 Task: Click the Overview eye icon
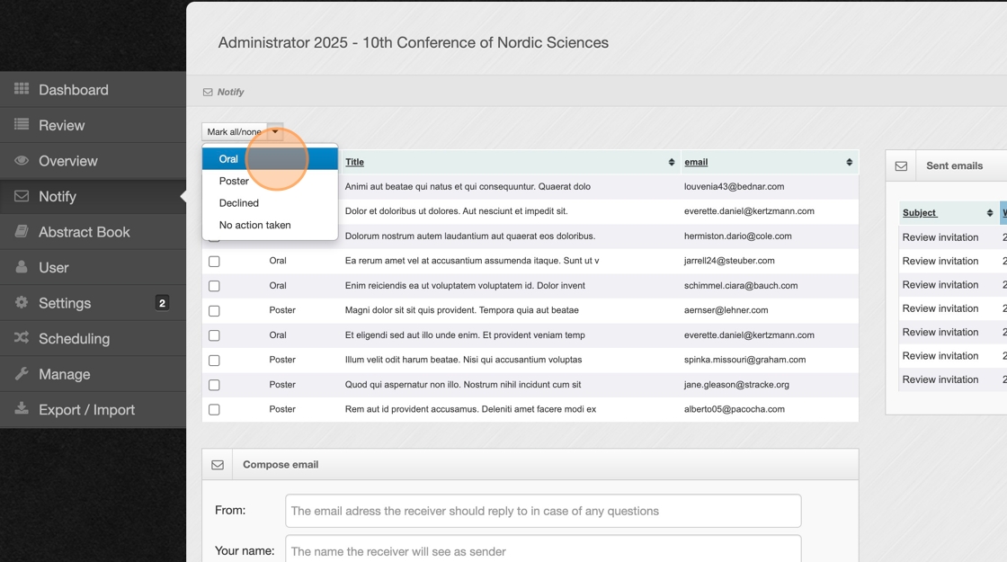22,161
